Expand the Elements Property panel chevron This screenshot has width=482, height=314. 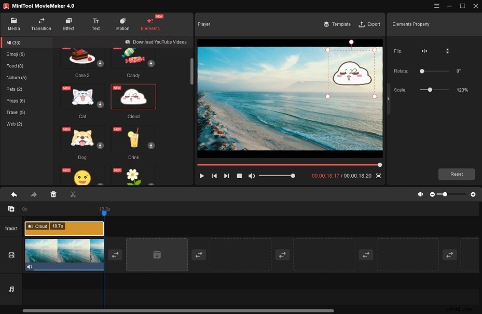click(388, 98)
